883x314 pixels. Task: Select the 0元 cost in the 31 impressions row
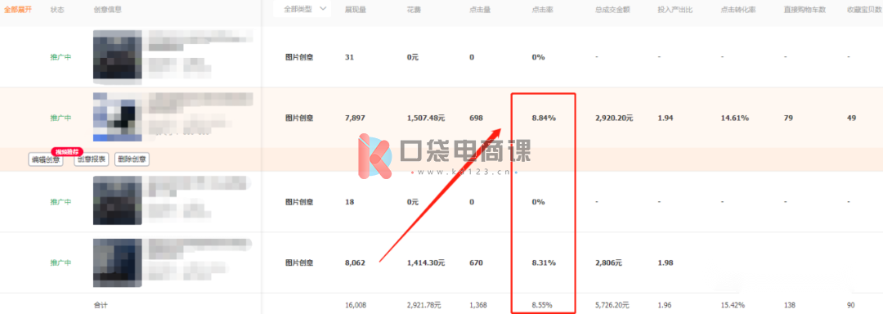click(413, 57)
